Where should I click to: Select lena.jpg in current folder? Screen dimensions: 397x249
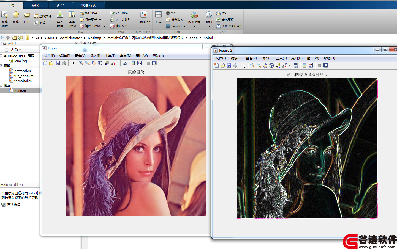20,61
